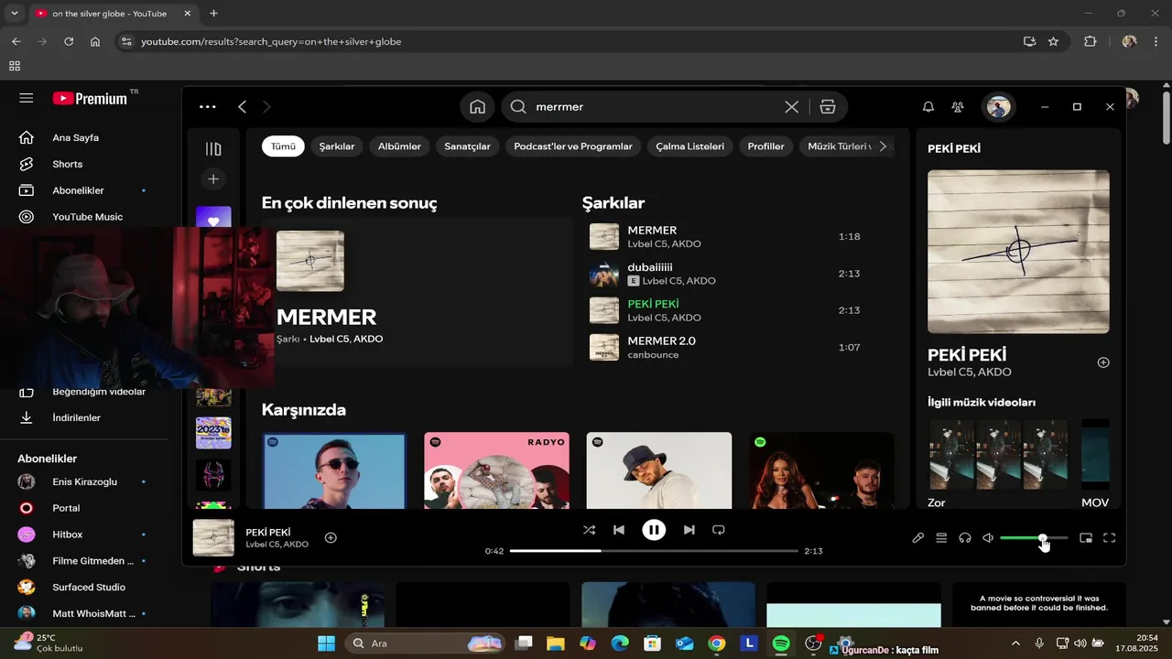Open Enis Kirazoglu subscription channel
Screen dimensions: 1172x659
click(x=84, y=481)
